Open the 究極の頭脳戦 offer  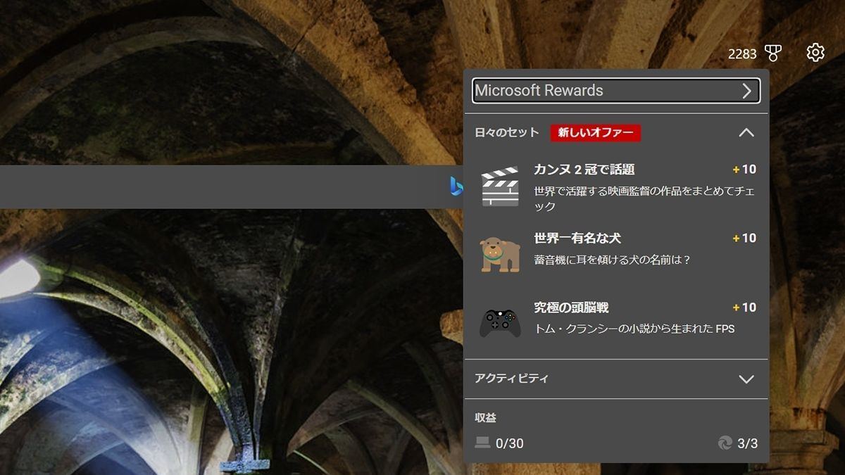point(616,322)
